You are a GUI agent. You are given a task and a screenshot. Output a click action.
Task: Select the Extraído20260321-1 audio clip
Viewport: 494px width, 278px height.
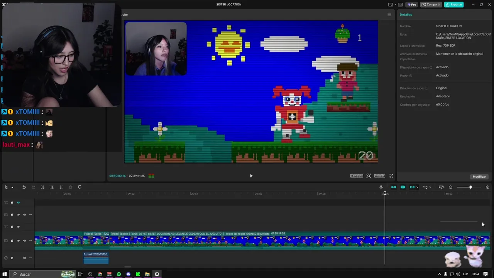pos(96,258)
